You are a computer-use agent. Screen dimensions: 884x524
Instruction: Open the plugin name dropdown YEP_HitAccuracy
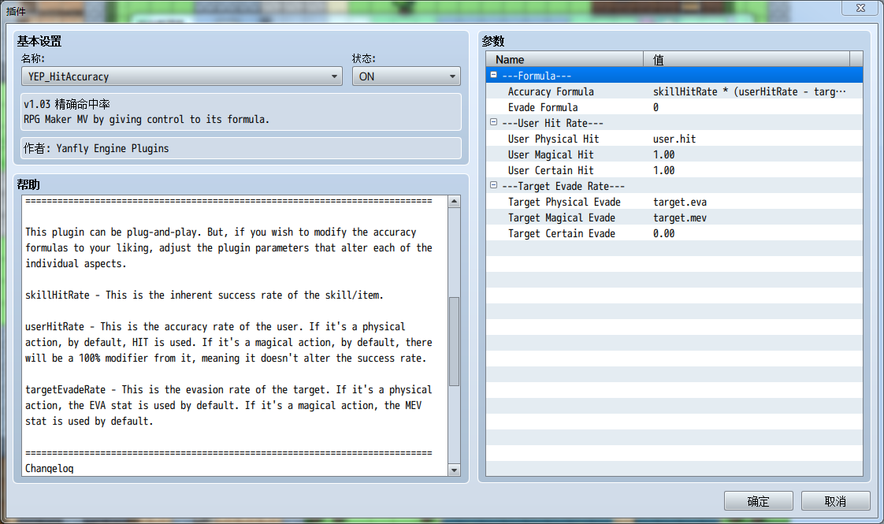point(181,76)
